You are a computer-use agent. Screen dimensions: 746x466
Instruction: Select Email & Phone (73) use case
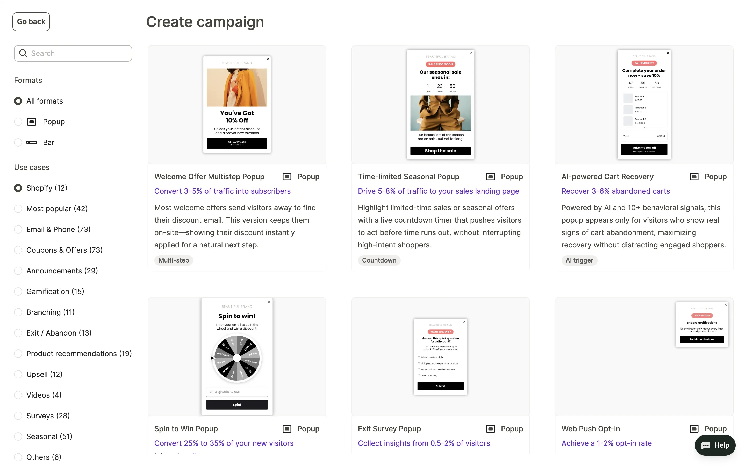click(x=18, y=229)
